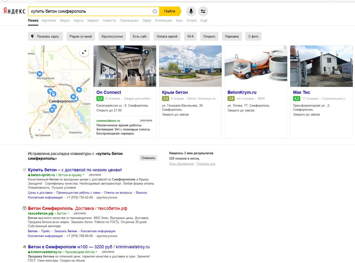355x263 pixels.
Task: Switch to the Картинки tab
Action: point(49,21)
